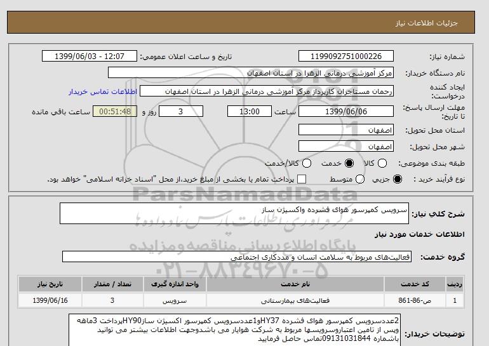Click the remaining days field showing 3
This screenshot has height=346, width=489.
click(x=181, y=111)
